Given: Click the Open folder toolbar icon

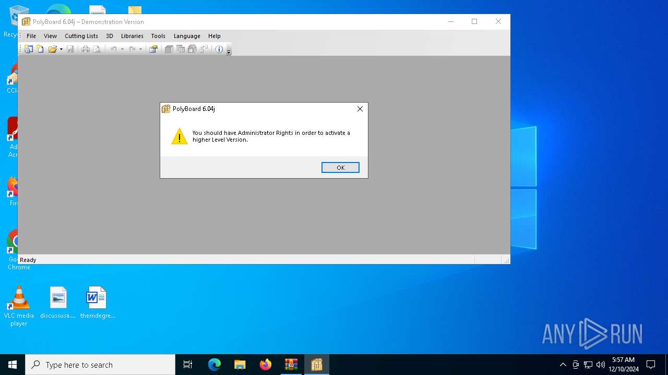Looking at the screenshot, I should [52, 49].
